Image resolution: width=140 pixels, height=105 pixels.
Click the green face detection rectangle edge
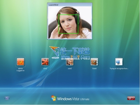click(59, 24)
